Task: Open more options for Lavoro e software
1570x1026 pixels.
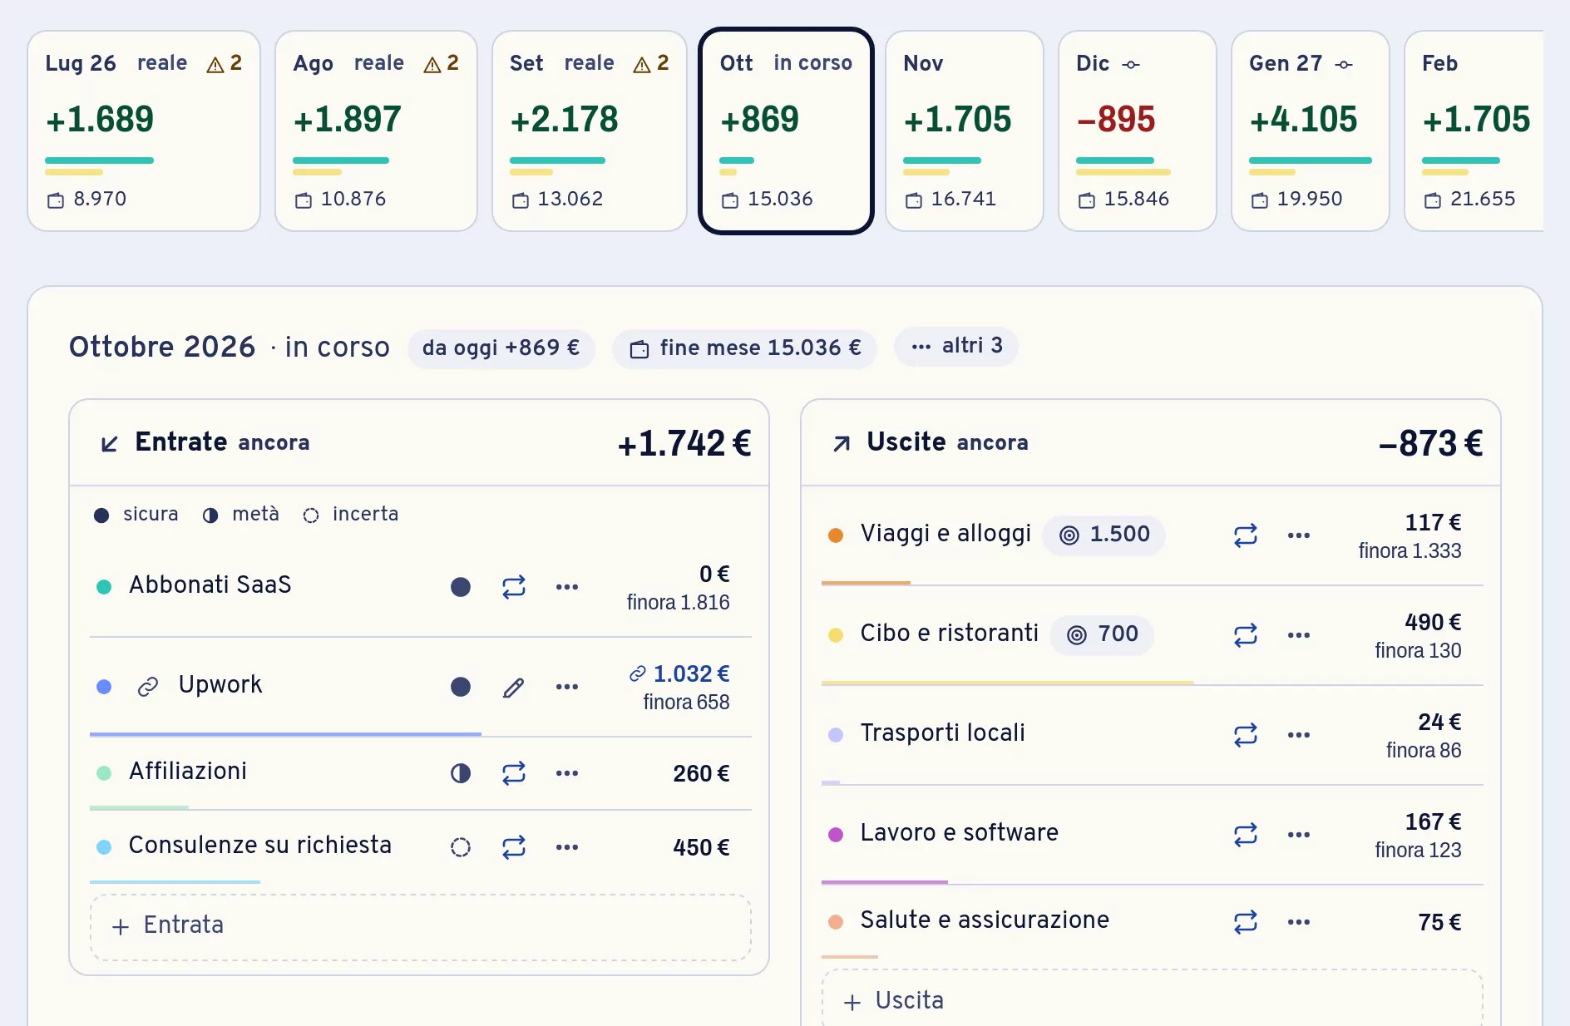Action: coord(1299,835)
